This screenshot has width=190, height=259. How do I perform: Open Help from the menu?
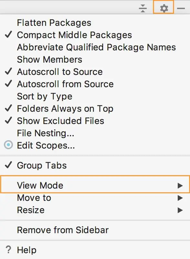click(x=27, y=250)
